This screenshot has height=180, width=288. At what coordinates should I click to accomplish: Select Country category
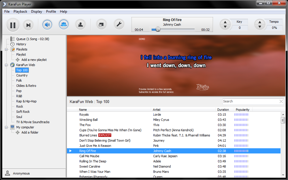point(22,75)
